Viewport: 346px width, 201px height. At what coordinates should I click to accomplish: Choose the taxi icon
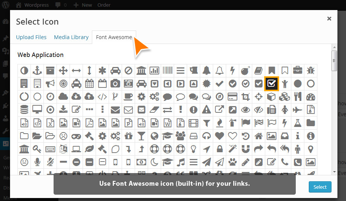point(76,84)
